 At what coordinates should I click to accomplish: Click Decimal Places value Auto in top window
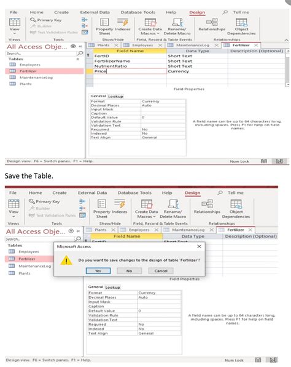pos(163,105)
